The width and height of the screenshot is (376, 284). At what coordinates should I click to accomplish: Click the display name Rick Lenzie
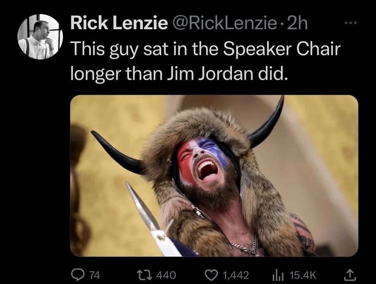click(x=119, y=23)
